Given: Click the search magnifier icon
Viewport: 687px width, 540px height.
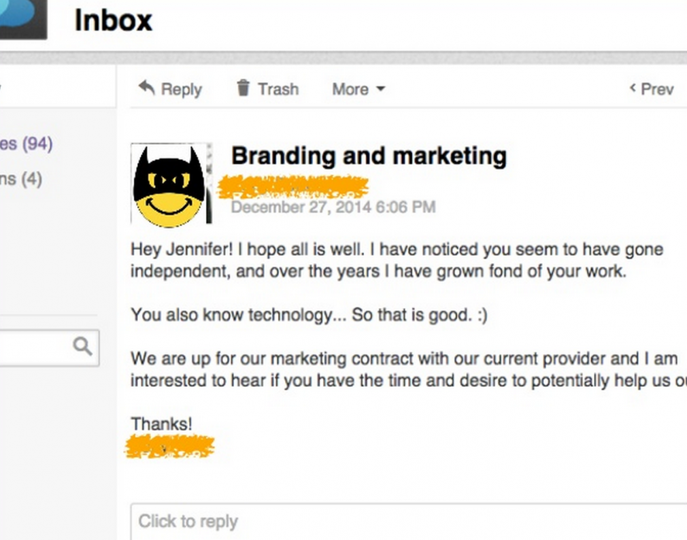Looking at the screenshot, I should (82, 346).
